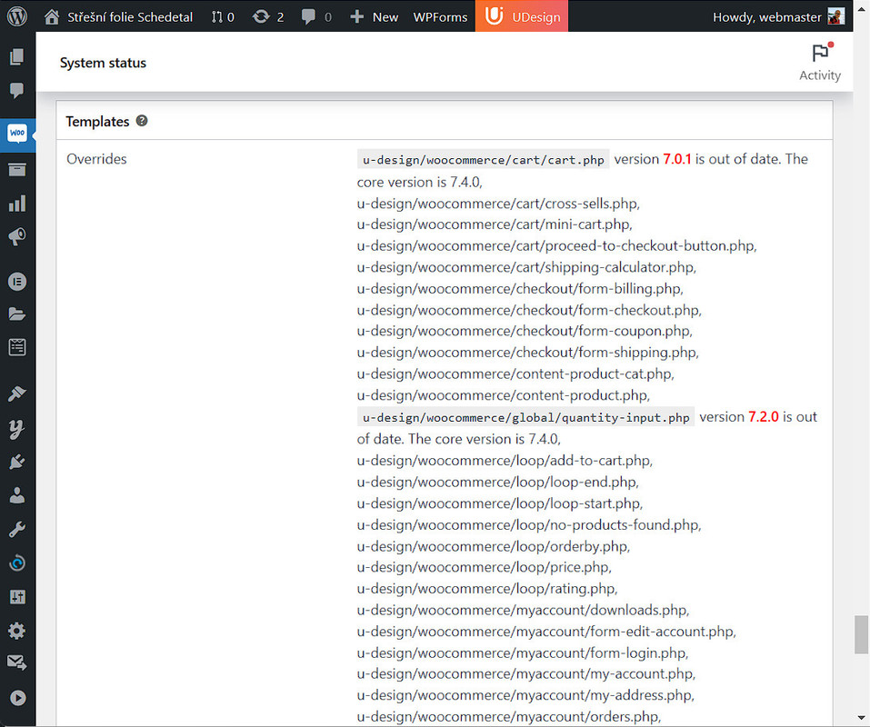This screenshot has width=870, height=727.
Task: Click the myaccount/form-edit-account.php entry
Action: [x=546, y=631]
